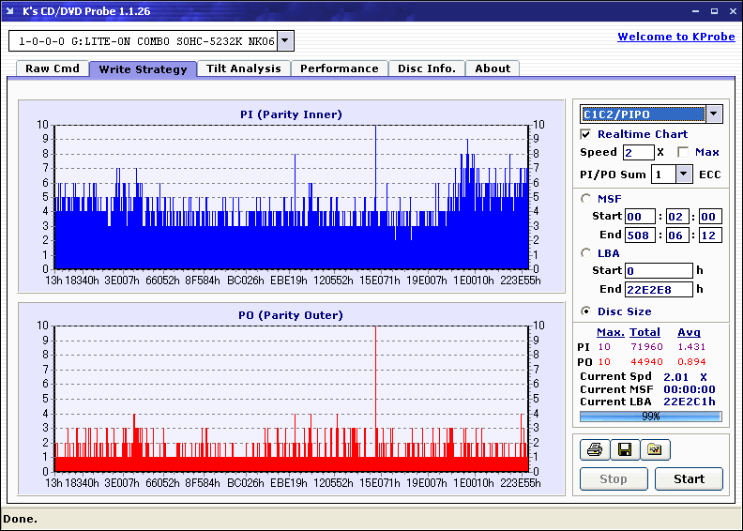Screen dimensions: 743x531
Task: Choose the Disc Size radio option
Action: coord(586,311)
